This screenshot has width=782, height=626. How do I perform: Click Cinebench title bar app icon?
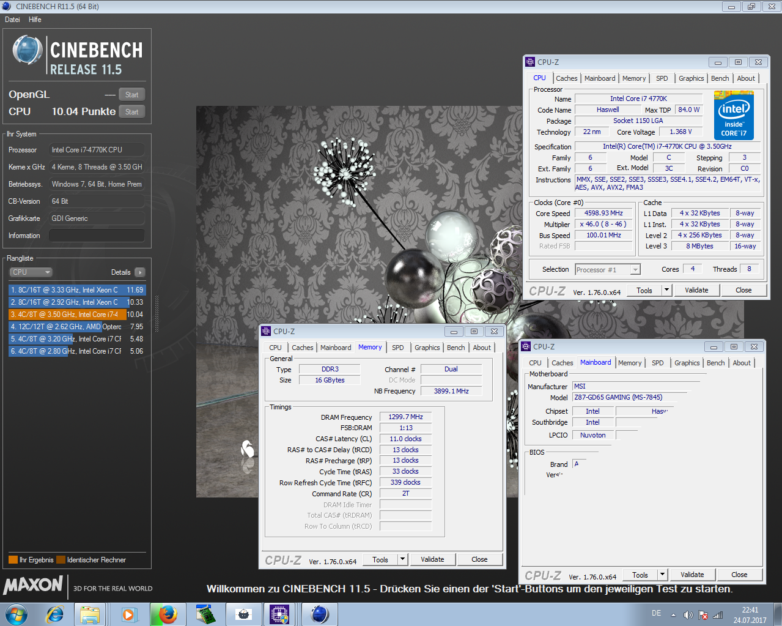click(x=7, y=6)
